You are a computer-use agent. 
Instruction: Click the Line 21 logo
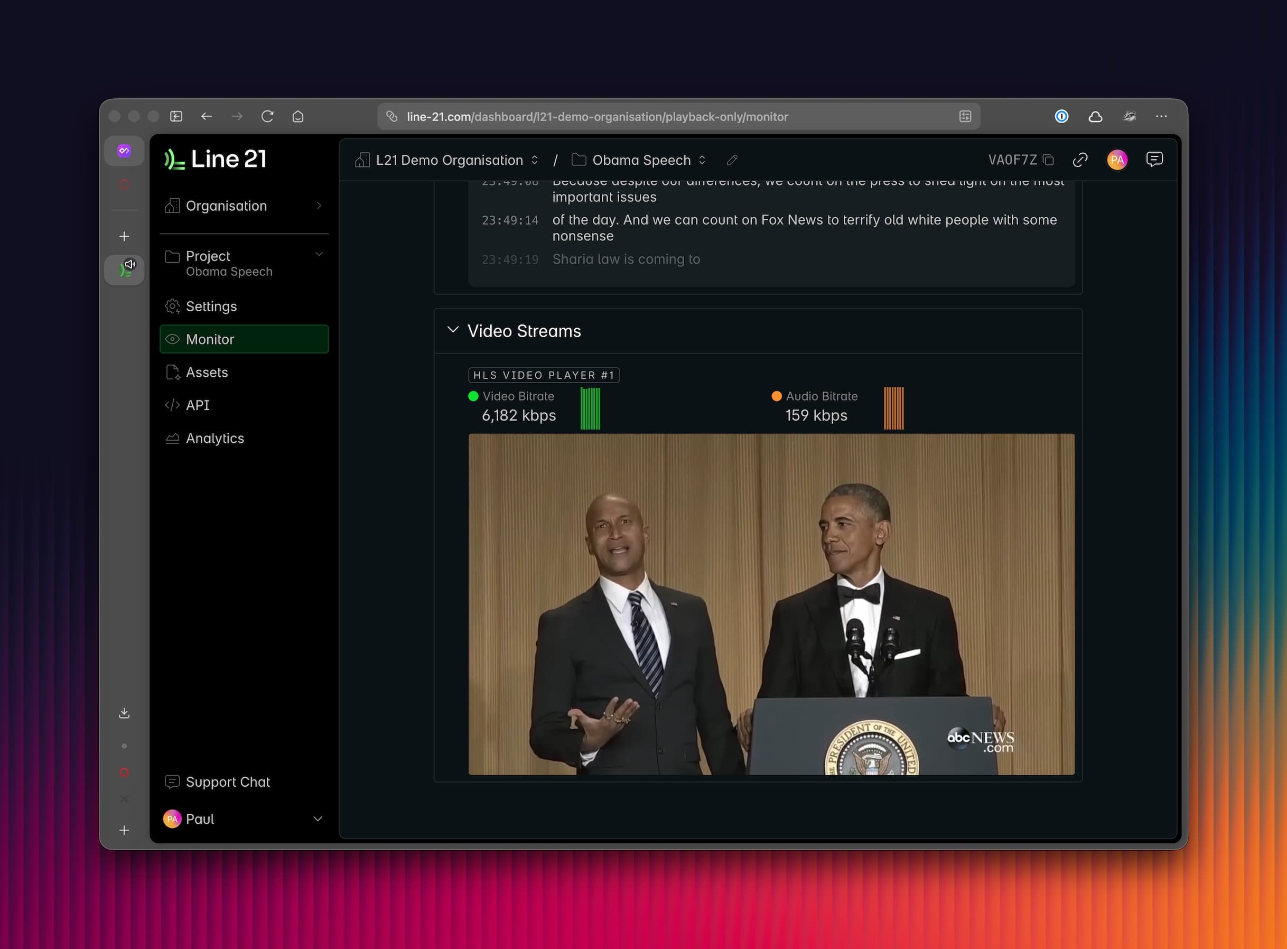[215, 159]
